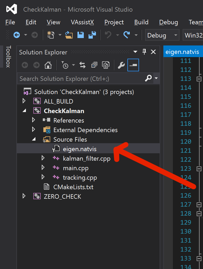The width and height of the screenshot is (203, 269).
Task: Open the Redo history dropdown arrow
Action: coord(136,35)
